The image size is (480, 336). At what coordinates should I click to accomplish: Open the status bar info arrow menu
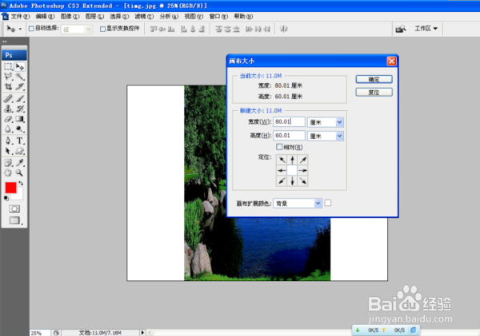click(142, 332)
